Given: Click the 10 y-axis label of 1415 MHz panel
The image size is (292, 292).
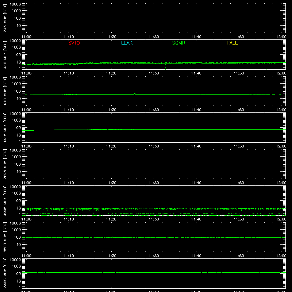Looking at the screenshot, I should coord(19,135).
